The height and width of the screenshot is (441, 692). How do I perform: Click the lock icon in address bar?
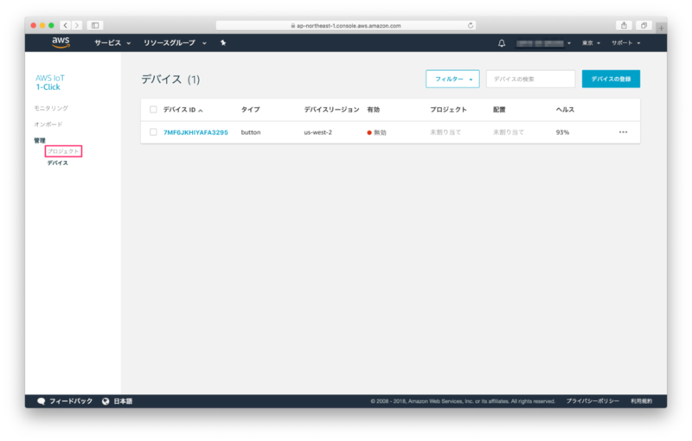coord(292,26)
